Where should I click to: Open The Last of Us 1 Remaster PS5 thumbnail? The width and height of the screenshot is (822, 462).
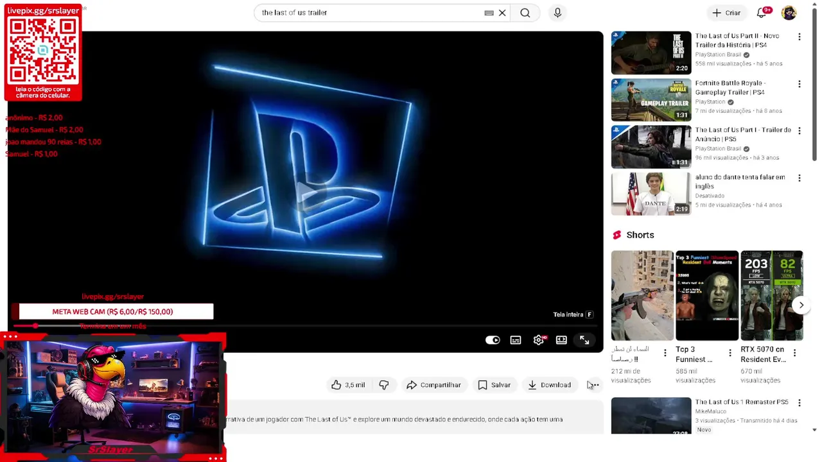coord(651,416)
